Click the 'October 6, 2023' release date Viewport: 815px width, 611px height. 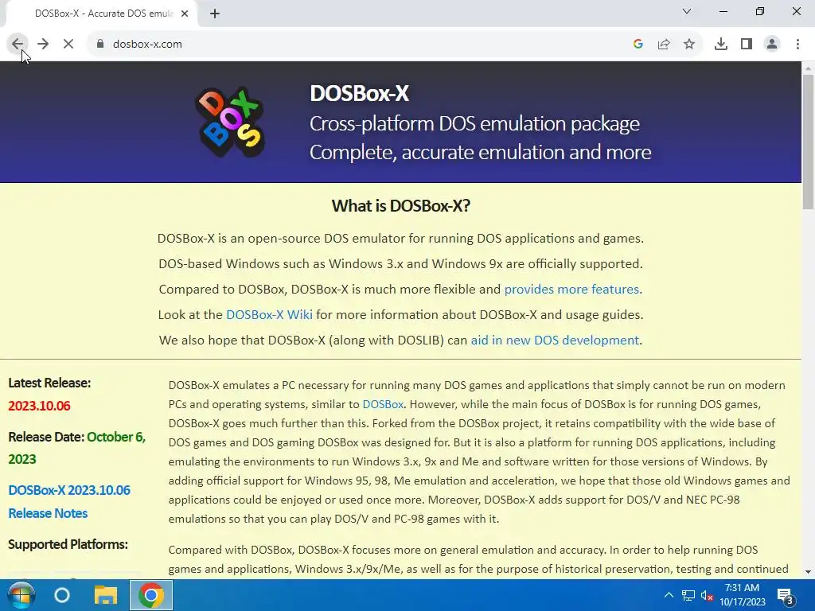(77, 448)
